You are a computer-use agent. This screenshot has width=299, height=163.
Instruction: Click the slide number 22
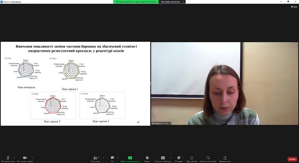click(x=138, y=122)
